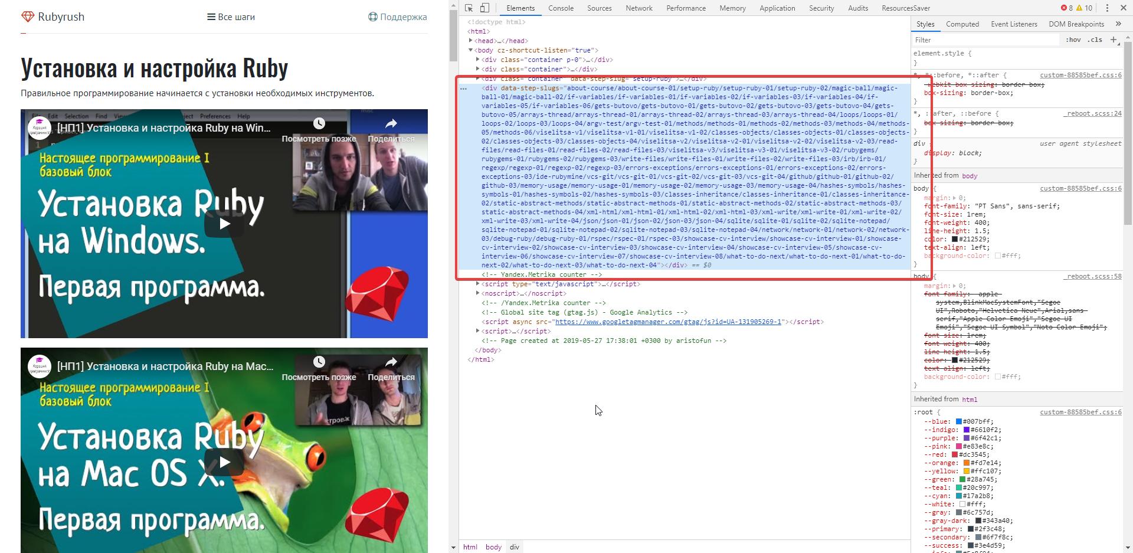The image size is (1133, 553).
Task: Select the Styles sidebar tab
Action: 925,24
